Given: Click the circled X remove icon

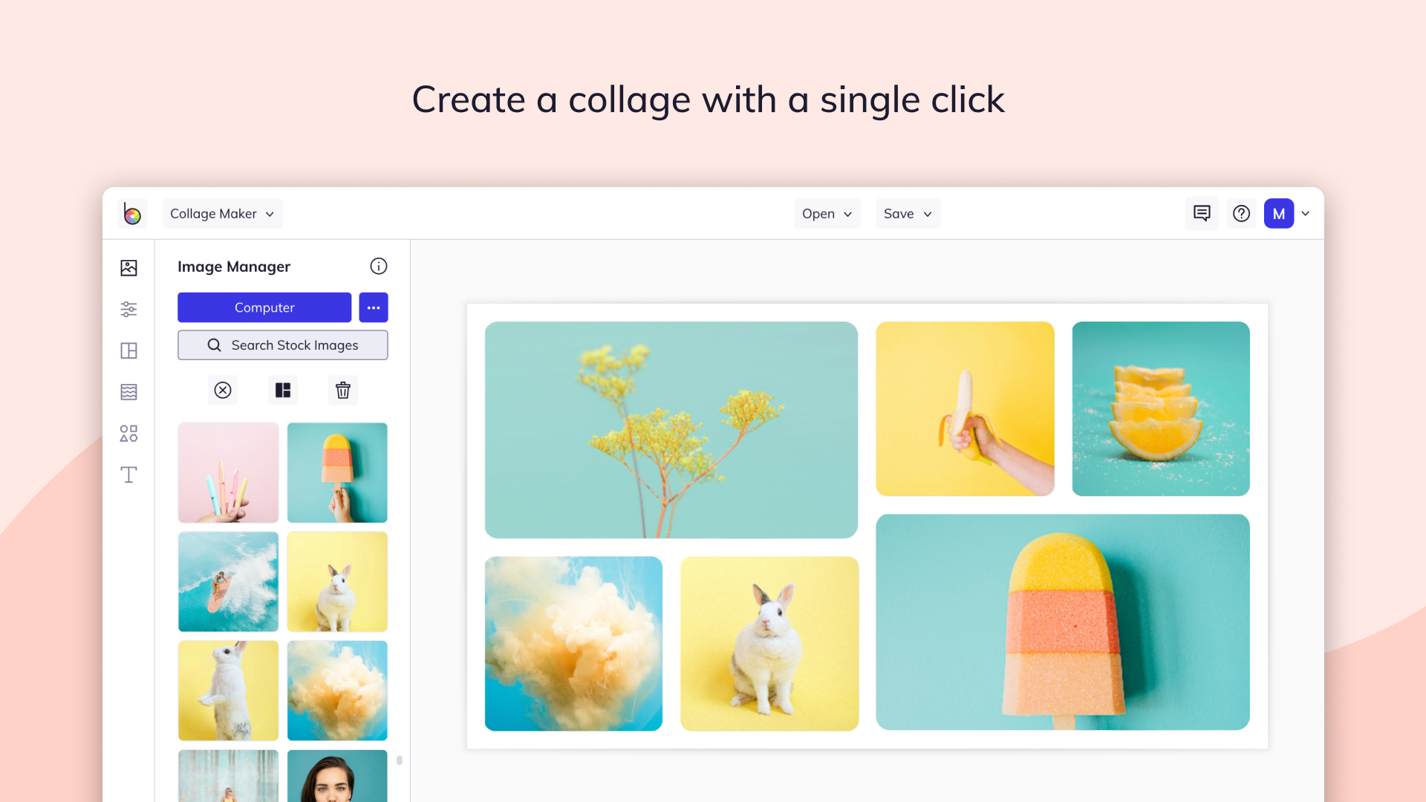Looking at the screenshot, I should 223,390.
